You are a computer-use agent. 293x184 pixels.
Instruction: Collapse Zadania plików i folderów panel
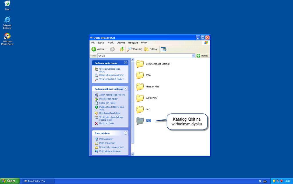point(126,89)
